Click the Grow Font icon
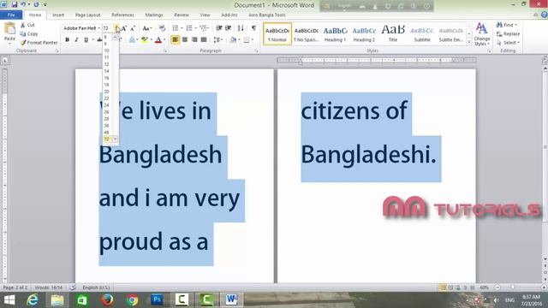This screenshot has width=548, height=308. coord(123,28)
